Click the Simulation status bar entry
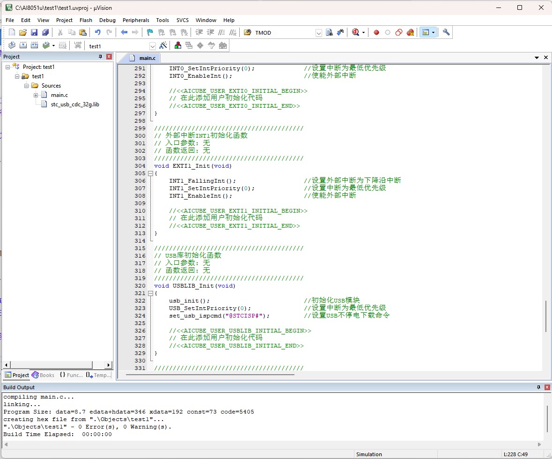Image resolution: width=552 pixels, height=459 pixels. pyautogui.click(x=369, y=454)
